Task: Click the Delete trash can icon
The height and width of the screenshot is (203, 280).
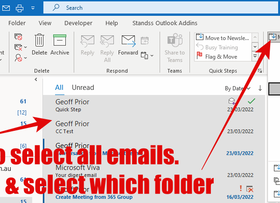Action: click(x=40, y=41)
